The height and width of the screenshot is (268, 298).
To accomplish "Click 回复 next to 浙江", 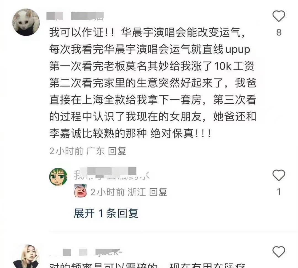I will click(158, 192).
